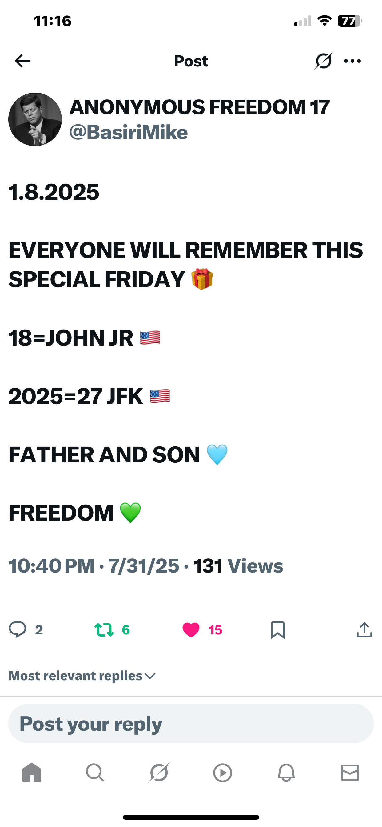Toggle the green repost button
Viewport: 382px width, 827px height.
[x=104, y=629]
